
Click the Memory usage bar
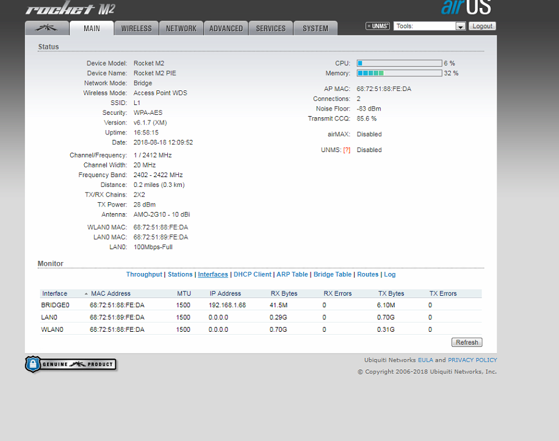pos(399,73)
